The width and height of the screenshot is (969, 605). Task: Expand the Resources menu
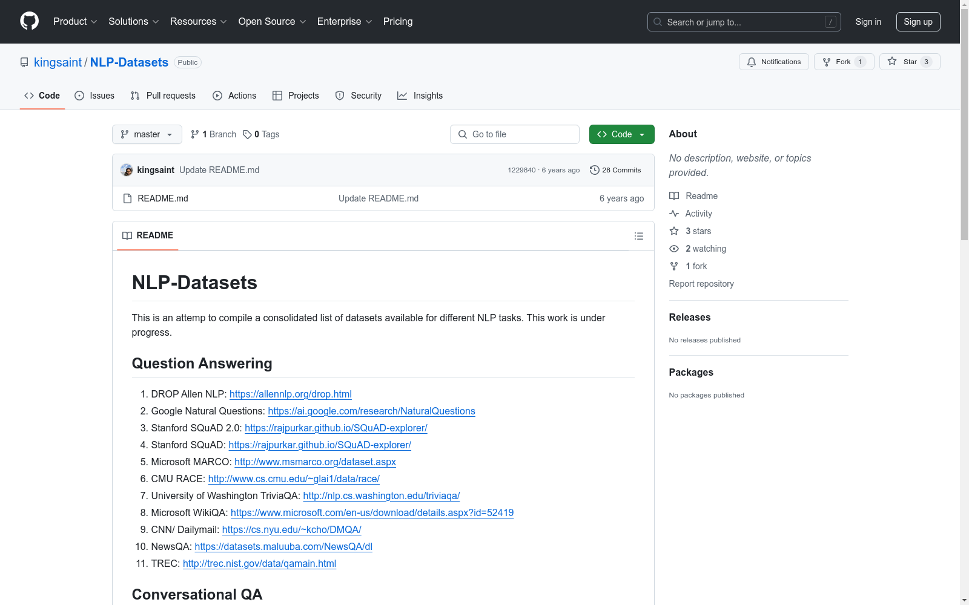199,22
